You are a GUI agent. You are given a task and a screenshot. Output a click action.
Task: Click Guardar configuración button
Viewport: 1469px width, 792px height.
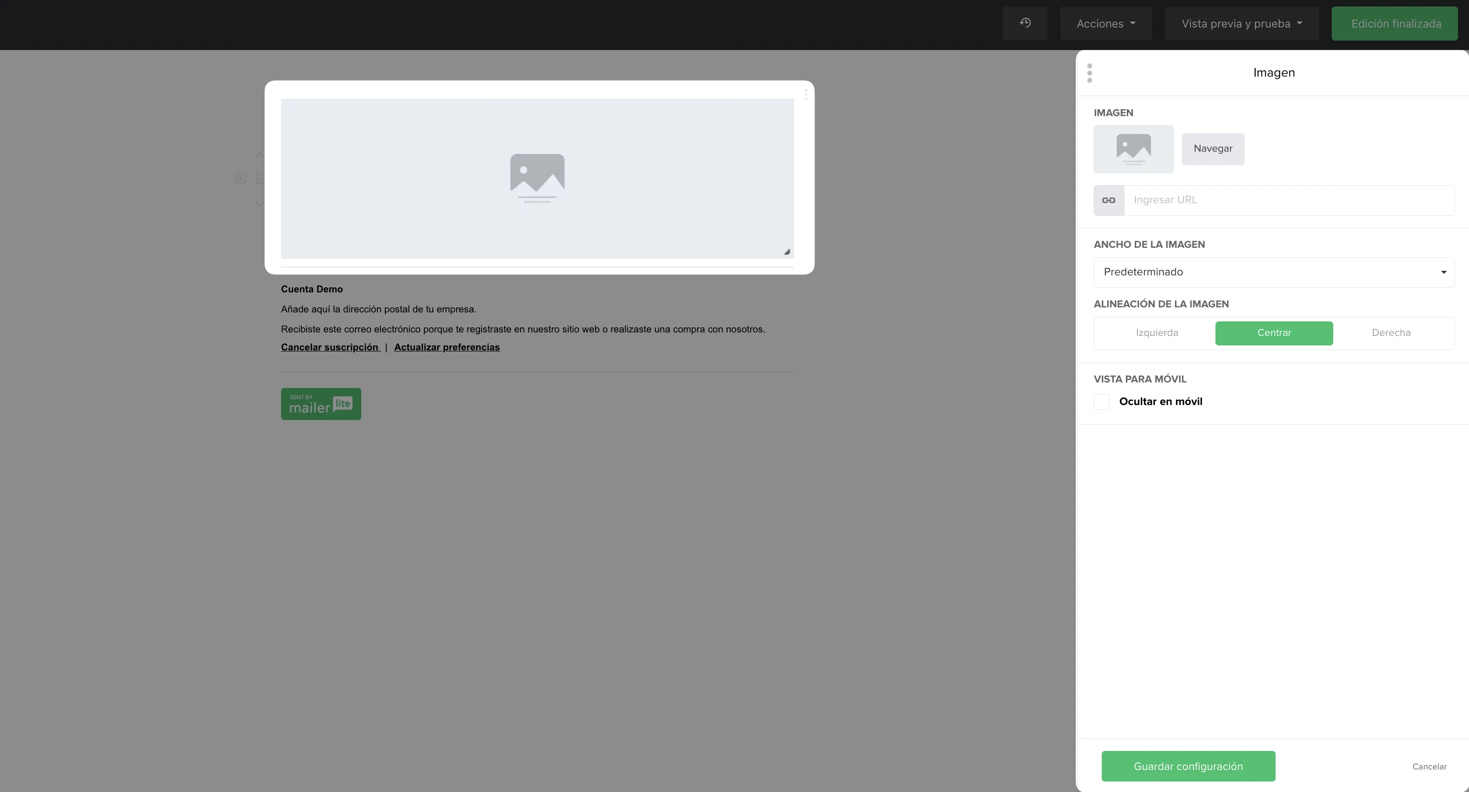pyautogui.click(x=1188, y=766)
